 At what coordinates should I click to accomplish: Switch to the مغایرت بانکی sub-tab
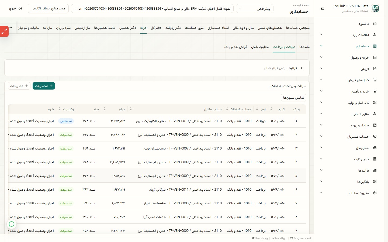pyautogui.click(x=260, y=47)
